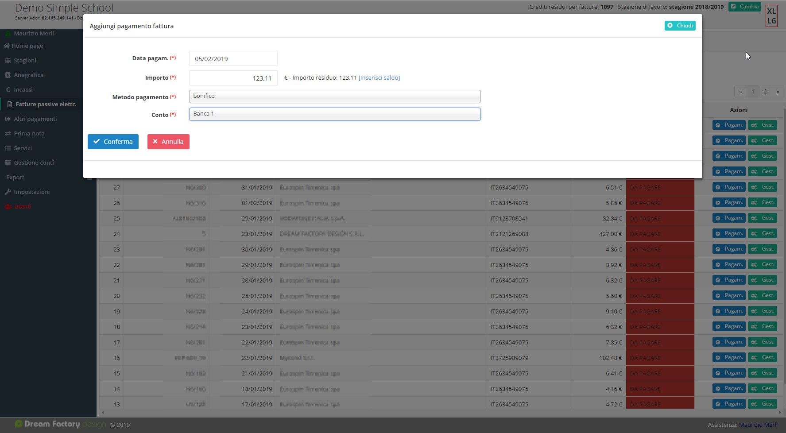The image size is (786, 433).
Task: Click the Maurizio Merli assistance link in footer
Action: [758, 425]
